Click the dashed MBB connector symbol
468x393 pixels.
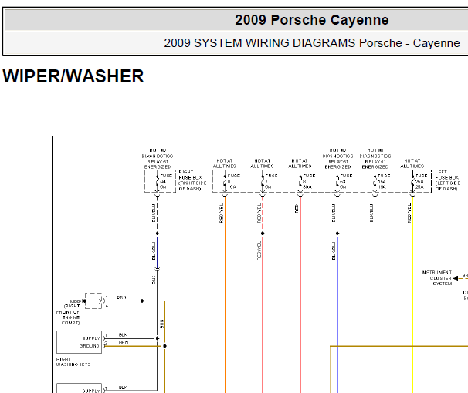[93, 301]
